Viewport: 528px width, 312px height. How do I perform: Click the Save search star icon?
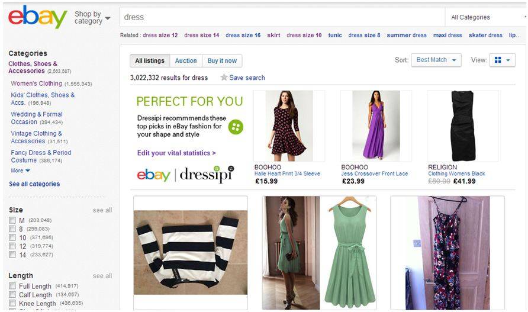[224, 78]
